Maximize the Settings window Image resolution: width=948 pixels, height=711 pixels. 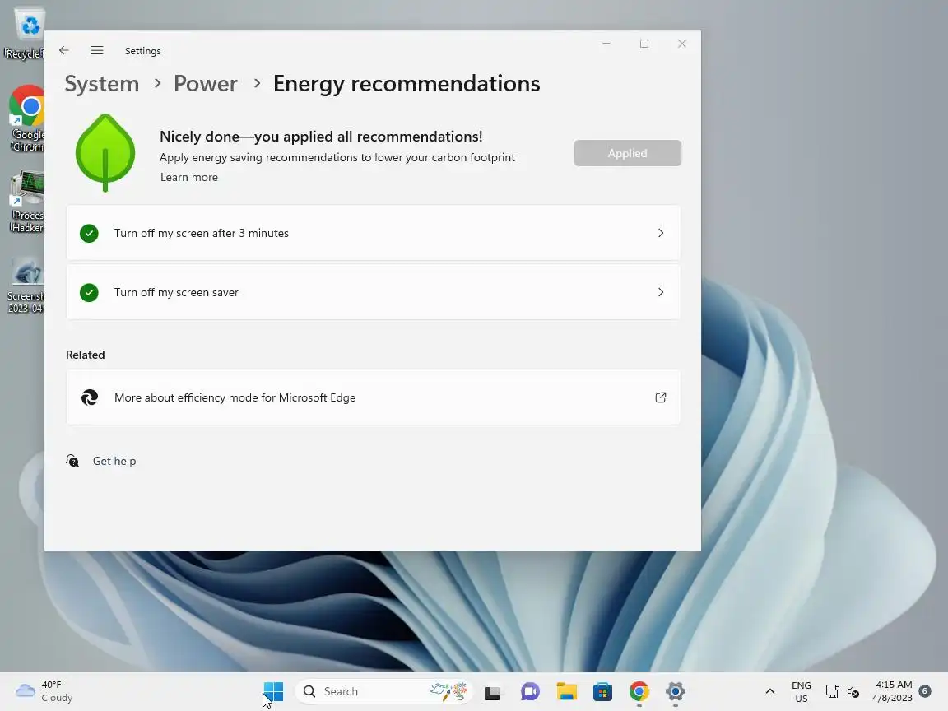644,44
